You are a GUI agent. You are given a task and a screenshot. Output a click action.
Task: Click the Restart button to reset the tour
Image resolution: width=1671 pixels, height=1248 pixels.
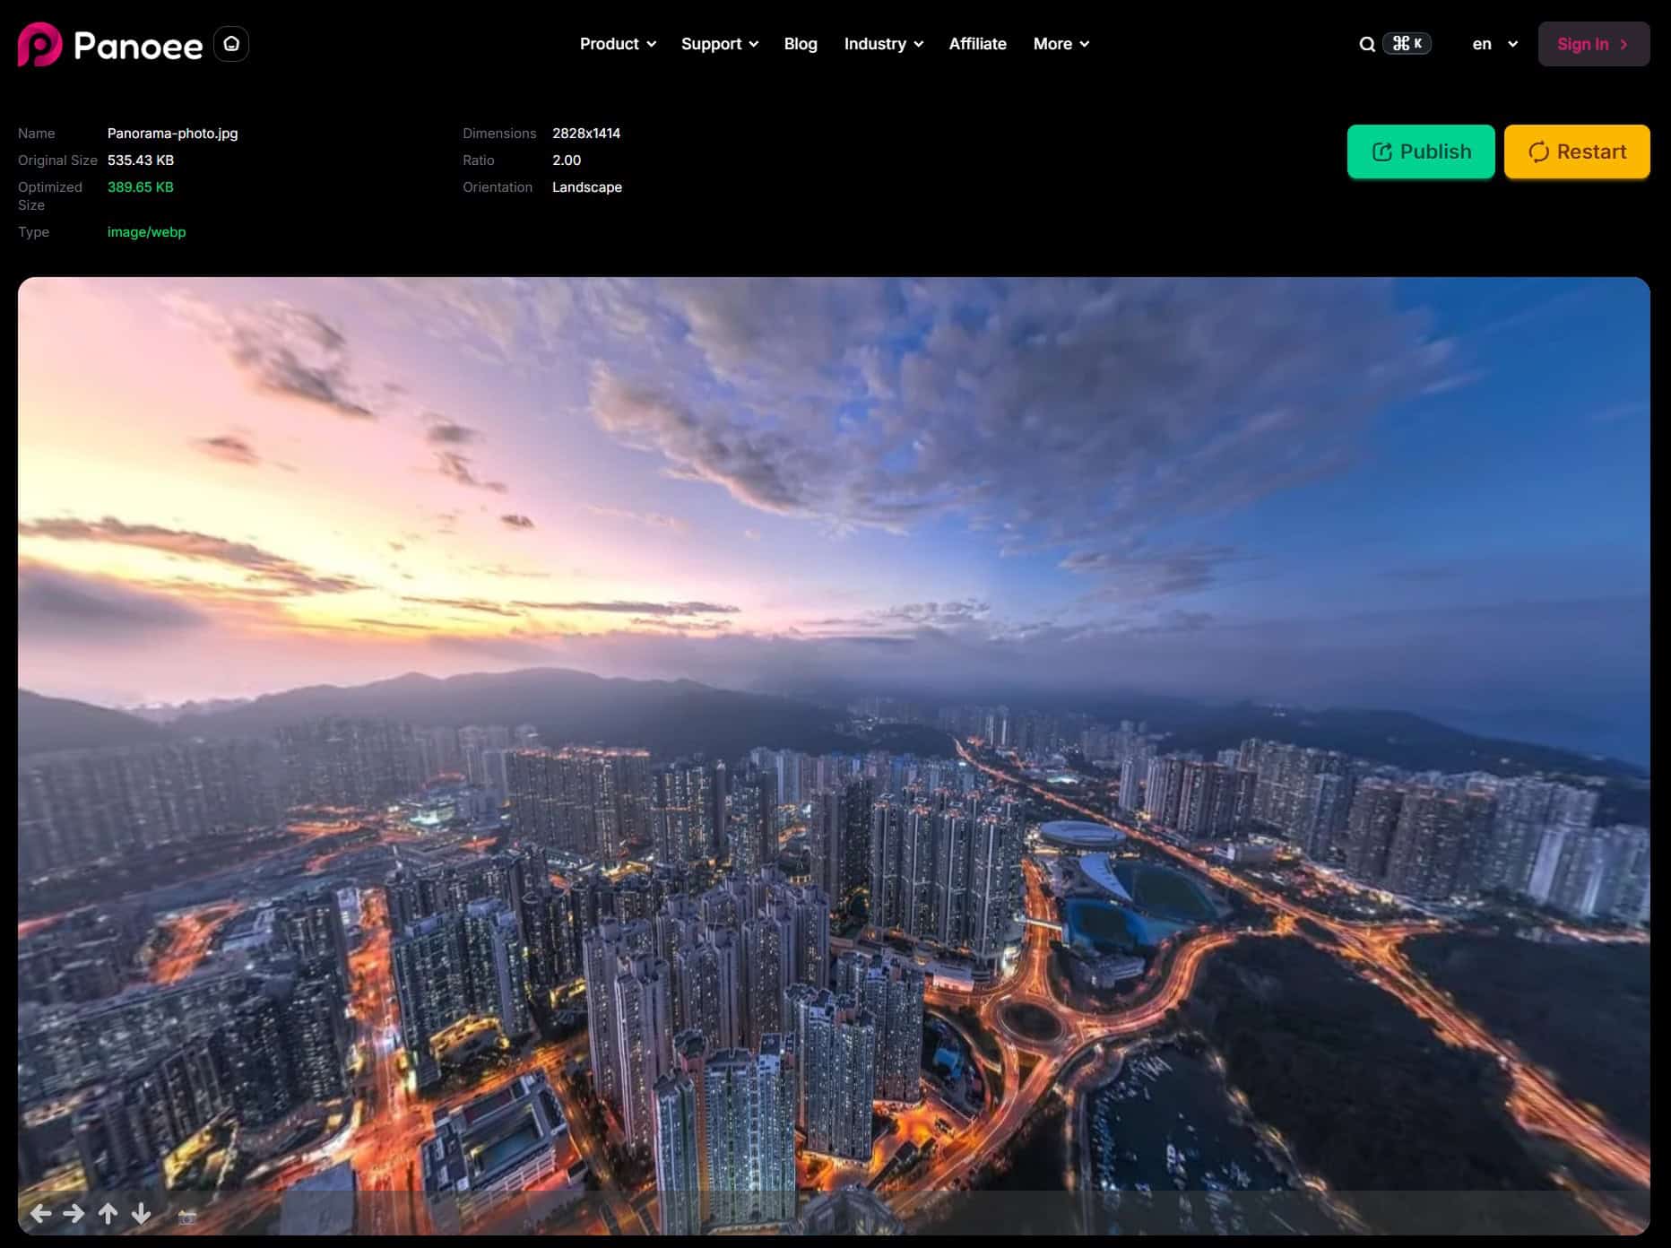coord(1577,152)
